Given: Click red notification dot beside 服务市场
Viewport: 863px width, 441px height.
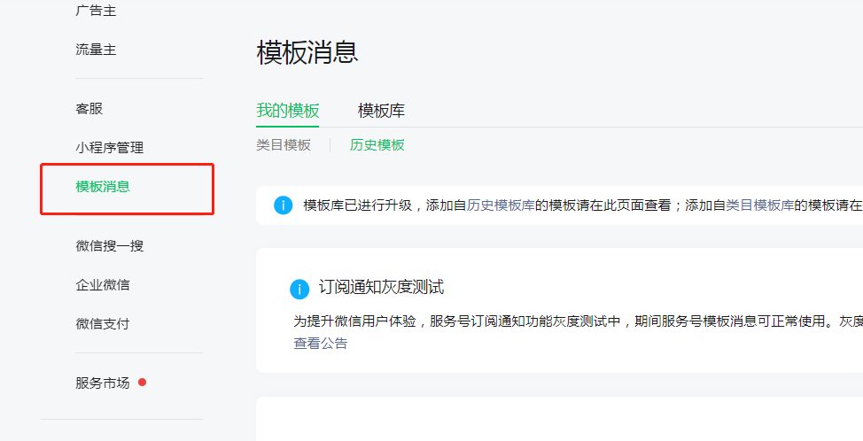Looking at the screenshot, I should pos(142,383).
